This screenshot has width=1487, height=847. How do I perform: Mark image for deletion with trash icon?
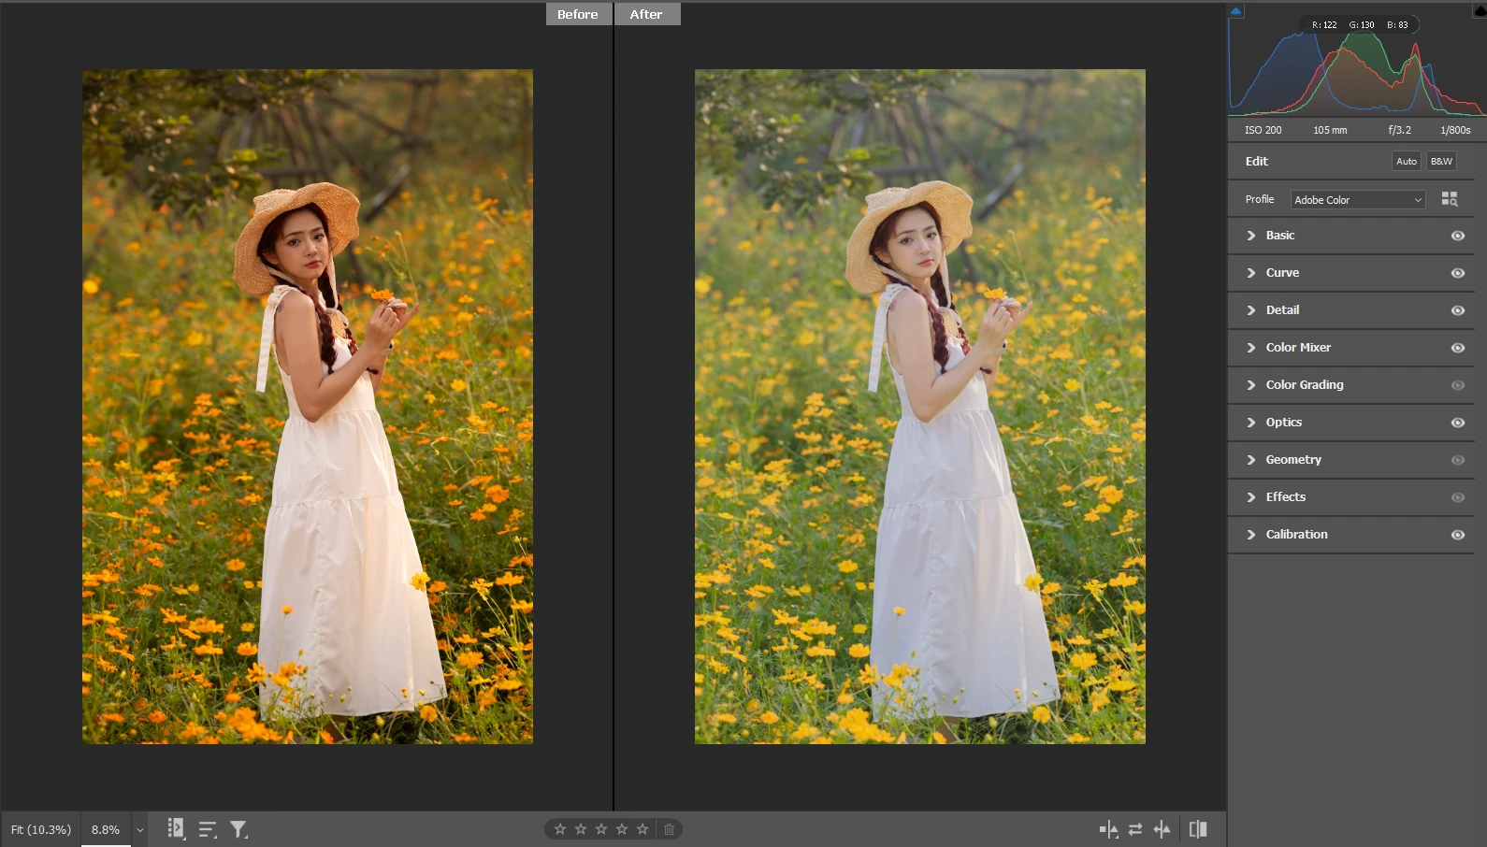click(x=669, y=829)
